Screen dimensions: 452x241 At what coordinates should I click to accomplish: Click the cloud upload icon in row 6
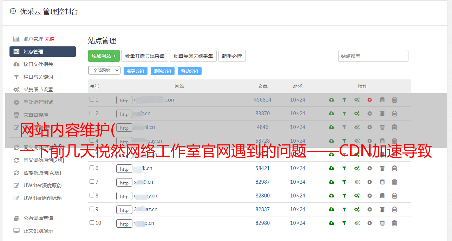[x=332, y=168]
